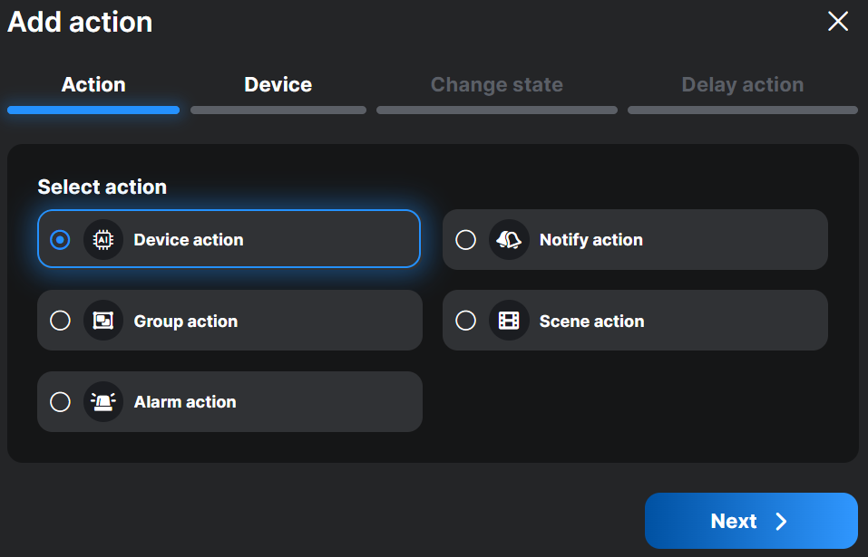Image resolution: width=868 pixels, height=557 pixels.
Task: Click the X icon to close dialog
Action: (x=837, y=21)
